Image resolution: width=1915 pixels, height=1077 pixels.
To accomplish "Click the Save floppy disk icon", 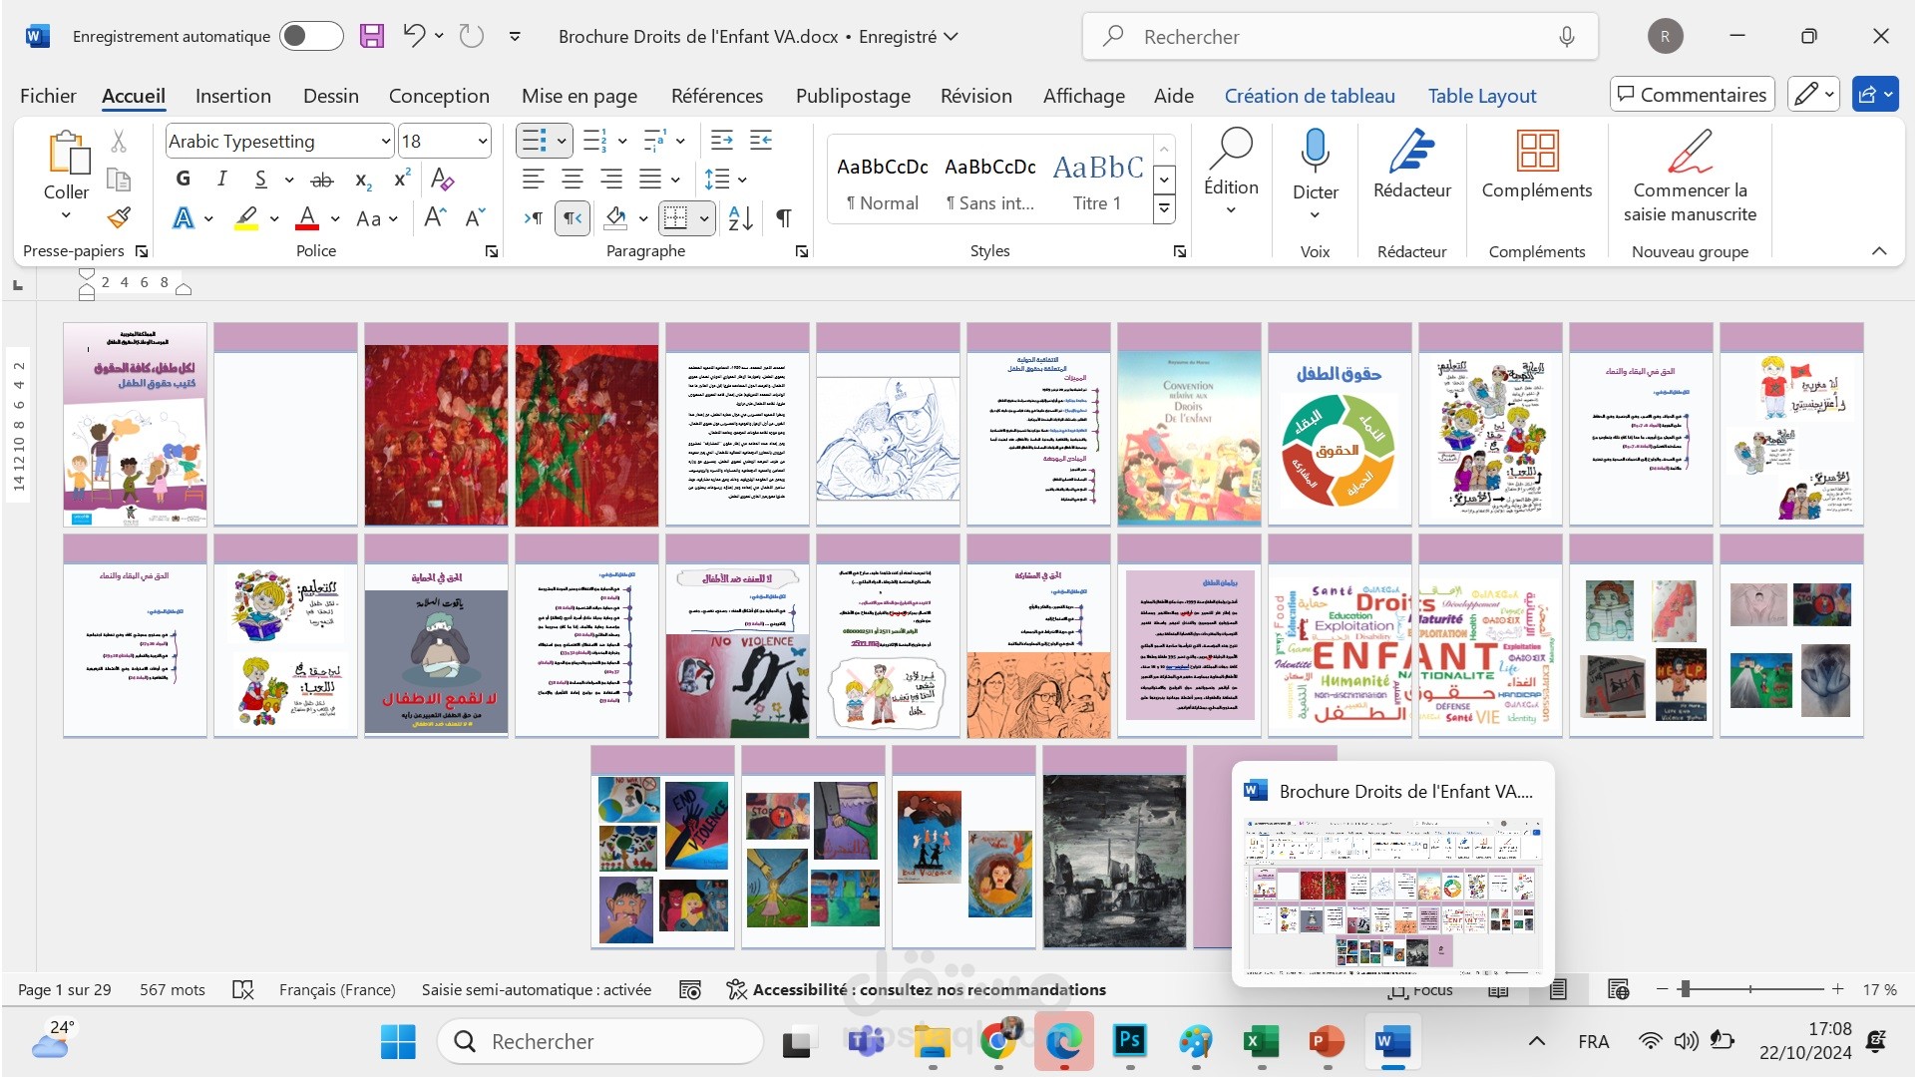I will 372,36.
